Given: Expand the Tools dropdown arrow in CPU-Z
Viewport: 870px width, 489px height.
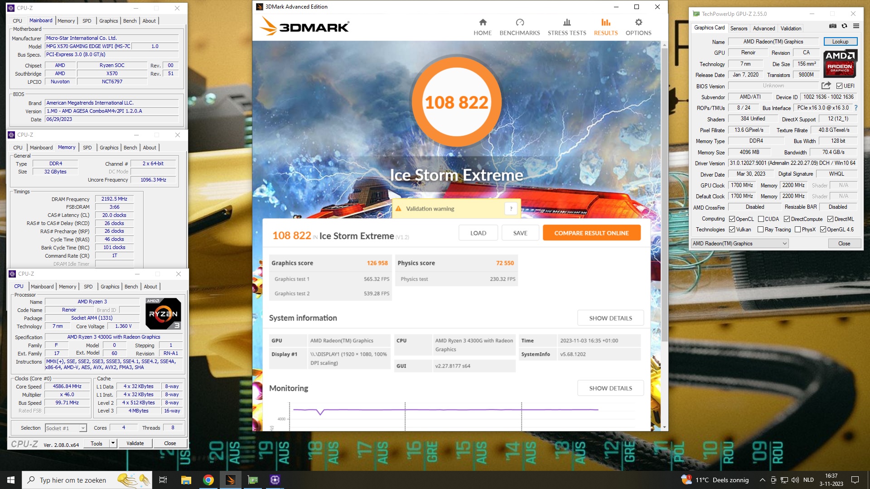Looking at the screenshot, I should click(113, 443).
